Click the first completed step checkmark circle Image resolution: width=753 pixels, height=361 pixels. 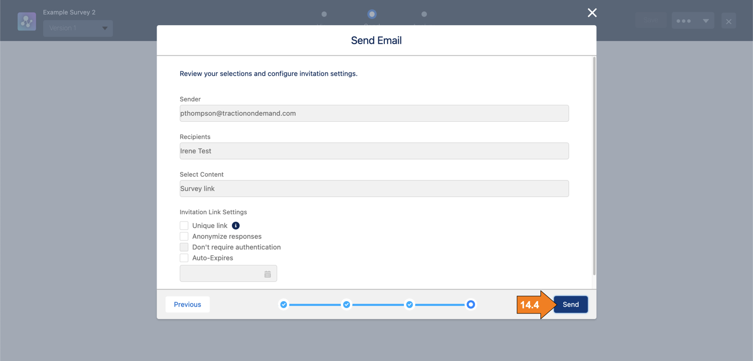click(x=284, y=304)
